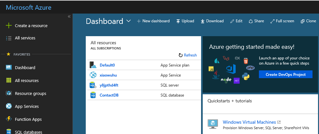The width and height of the screenshot is (319, 134).
Task: Open the xiaowuhu resource link
Action: pos(108,75)
